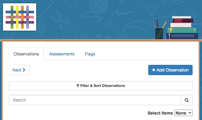
Task: Click the magnifying glass search button
Action: tap(187, 100)
